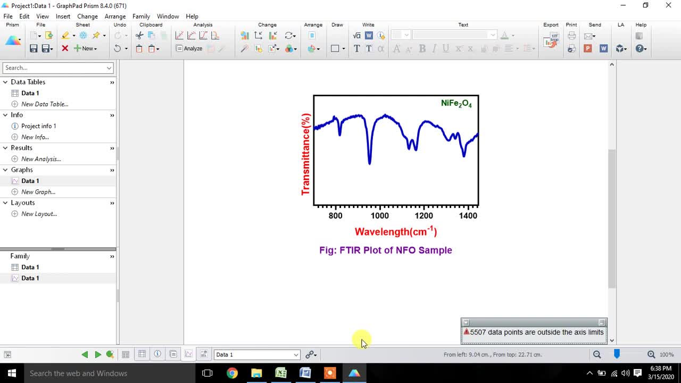The image size is (681, 383).
Task: Click the Zoom out magnifier icon
Action: [x=597, y=354]
